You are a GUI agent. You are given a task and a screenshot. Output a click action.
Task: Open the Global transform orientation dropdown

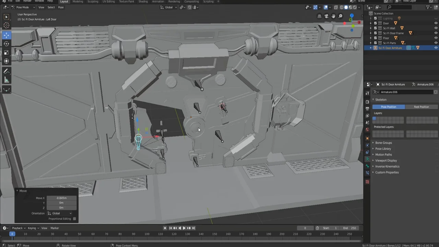(60, 213)
